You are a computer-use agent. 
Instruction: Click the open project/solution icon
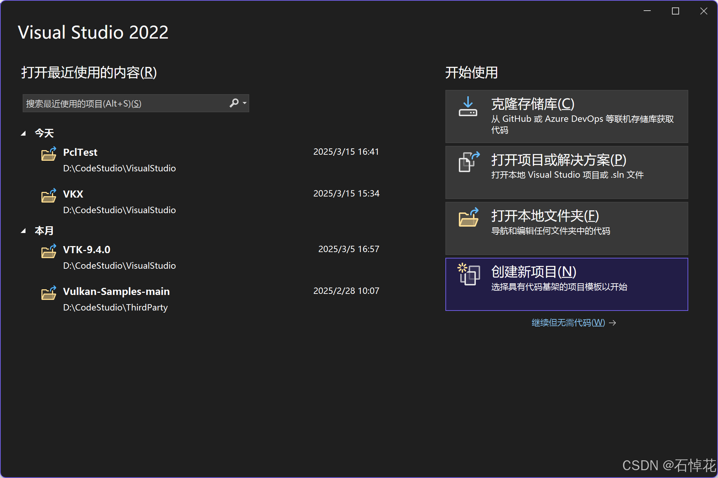(x=468, y=163)
